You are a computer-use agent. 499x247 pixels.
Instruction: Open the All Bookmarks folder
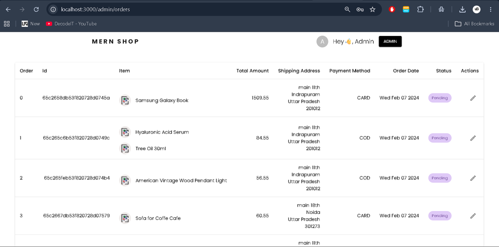(475, 23)
